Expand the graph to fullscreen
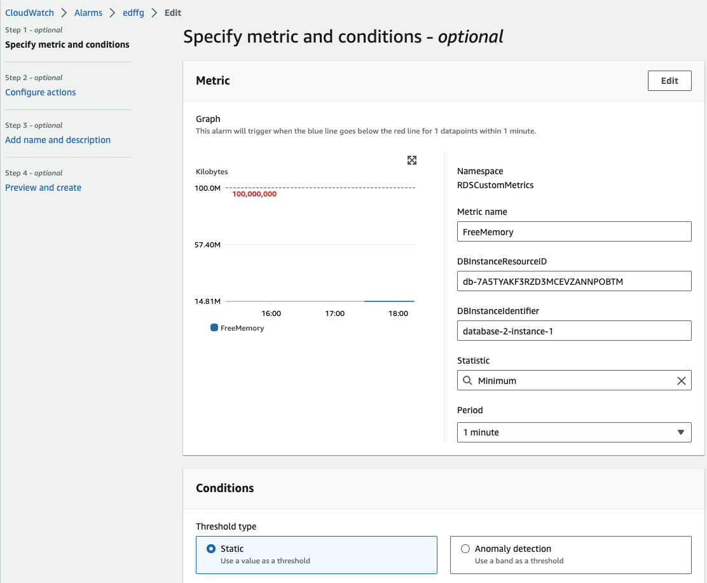Viewport: 707px width, 583px height. (x=412, y=160)
